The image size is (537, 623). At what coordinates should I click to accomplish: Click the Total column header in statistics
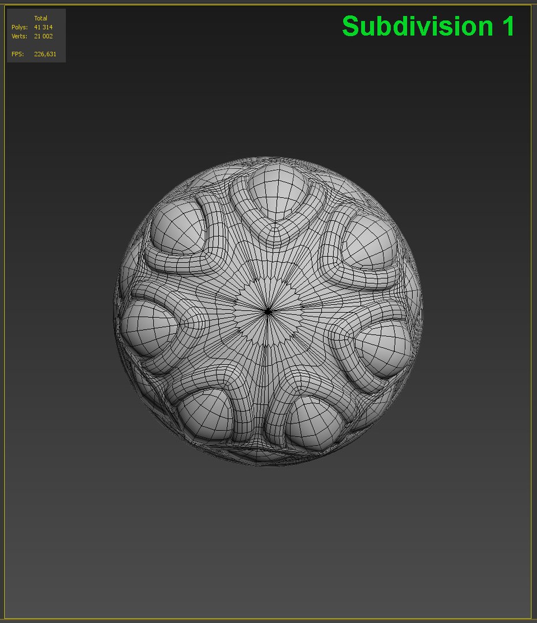pos(40,18)
